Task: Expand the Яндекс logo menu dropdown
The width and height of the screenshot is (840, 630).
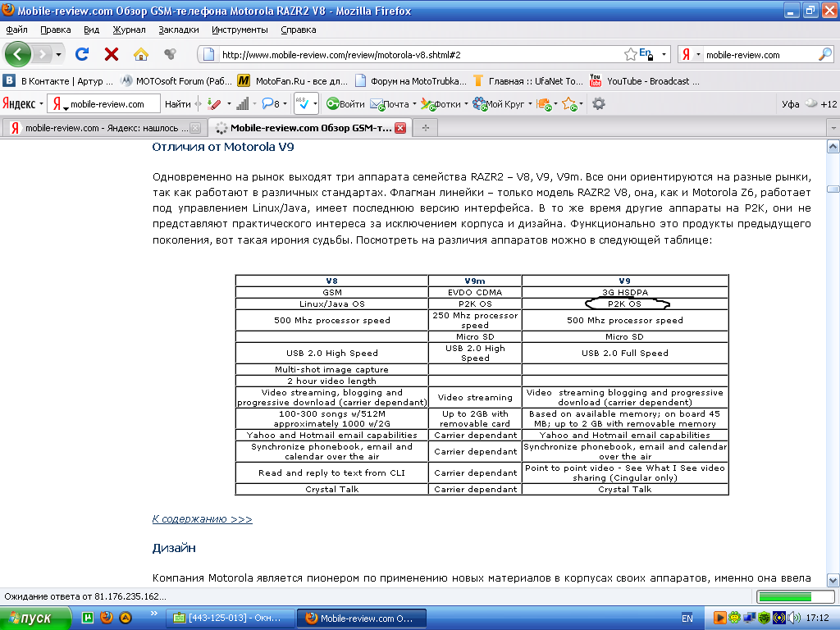Action: (x=41, y=104)
